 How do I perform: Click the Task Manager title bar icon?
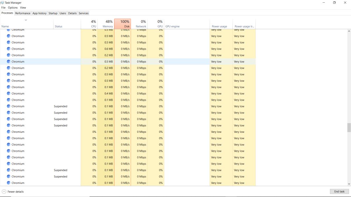(3, 3)
